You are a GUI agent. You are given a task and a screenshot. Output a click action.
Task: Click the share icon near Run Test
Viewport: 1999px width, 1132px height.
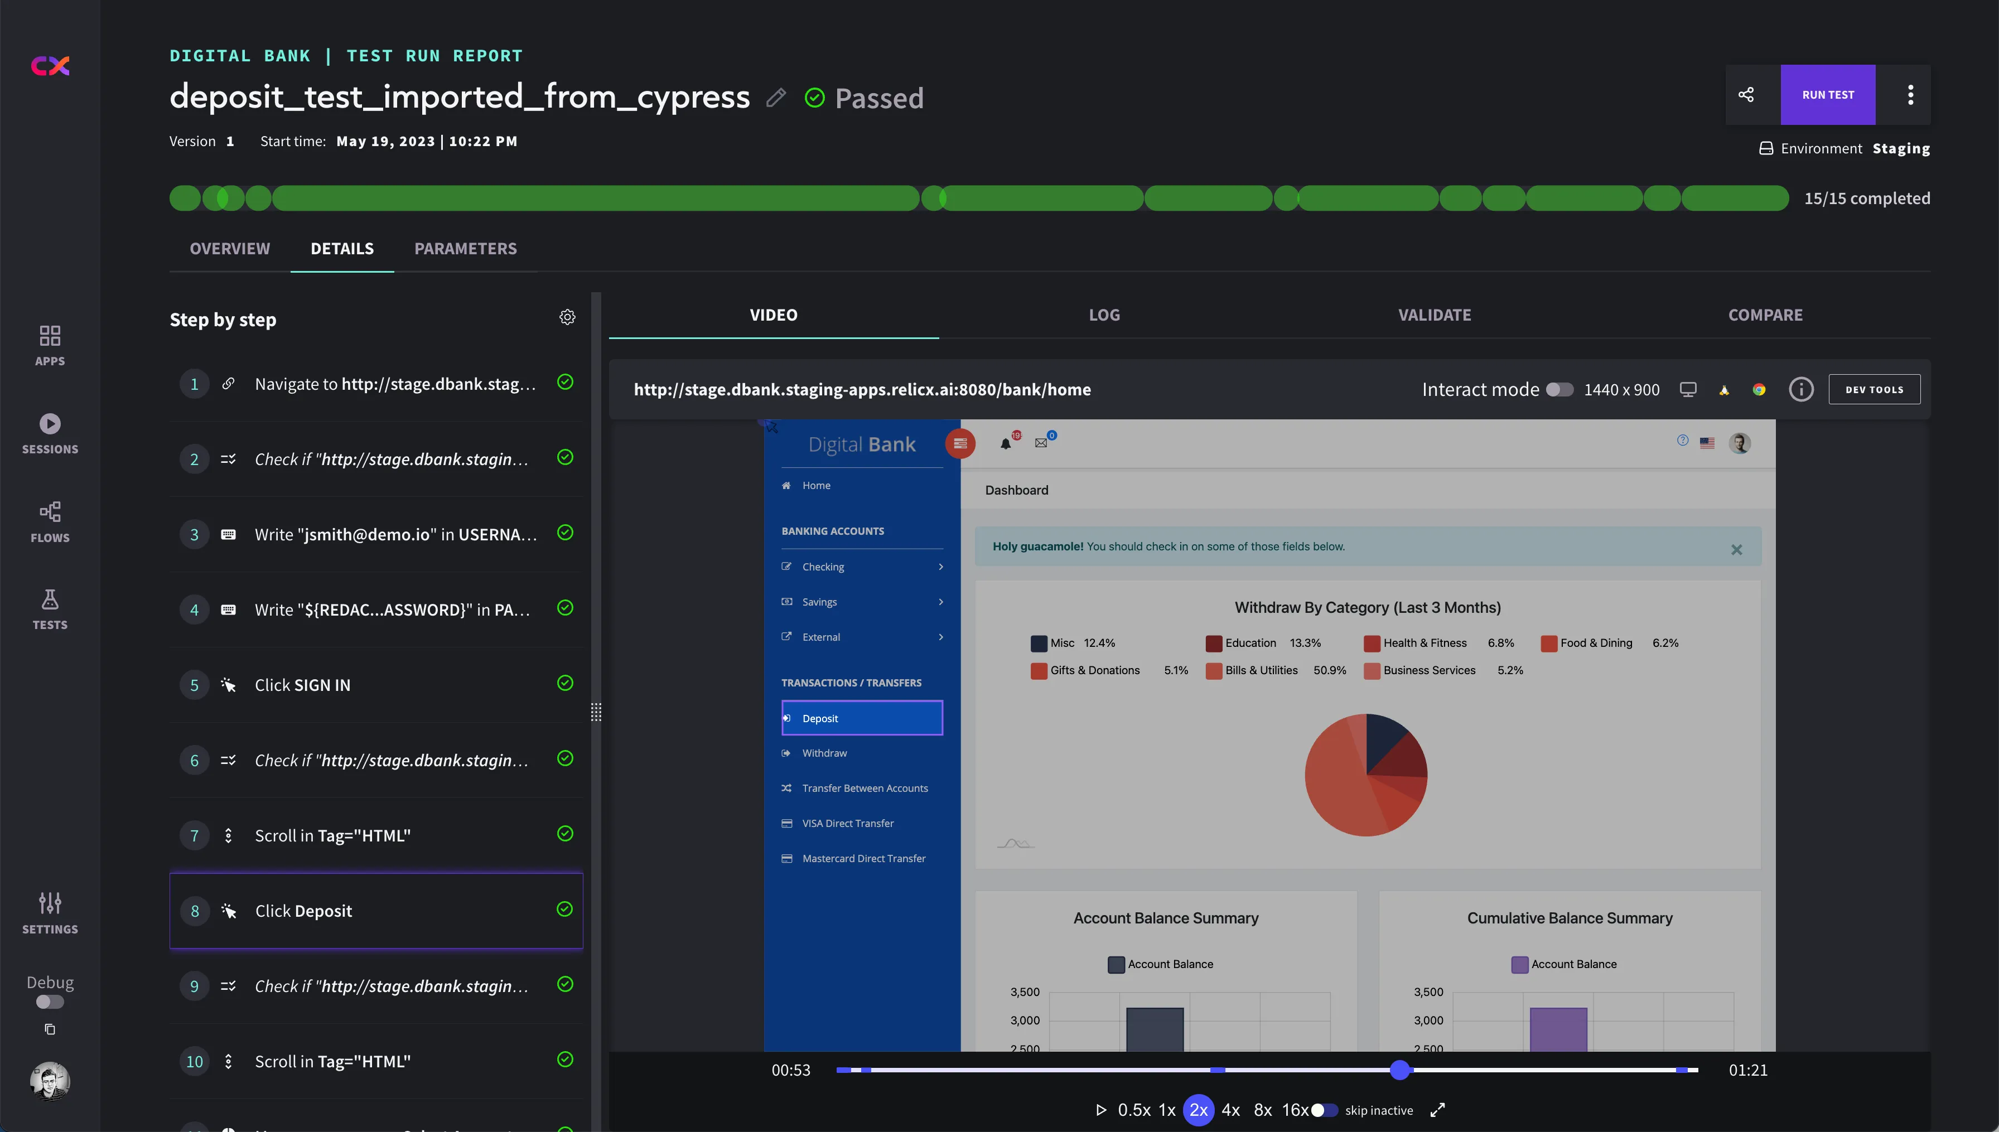(1746, 95)
